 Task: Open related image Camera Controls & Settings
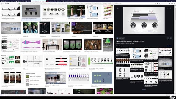coord(165,63)
